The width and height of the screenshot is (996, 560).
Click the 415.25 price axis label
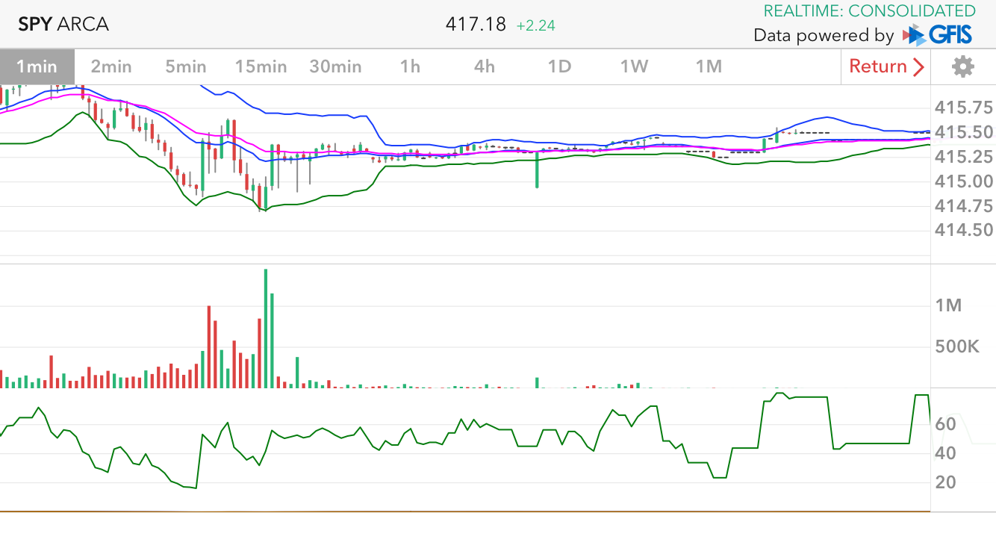pos(964,157)
